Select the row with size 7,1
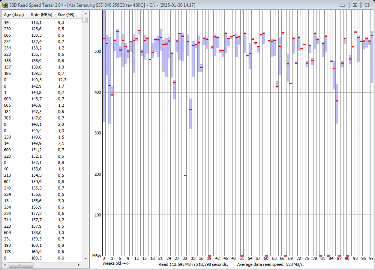Screen dimensions: 375x270 click(x=42, y=143)
